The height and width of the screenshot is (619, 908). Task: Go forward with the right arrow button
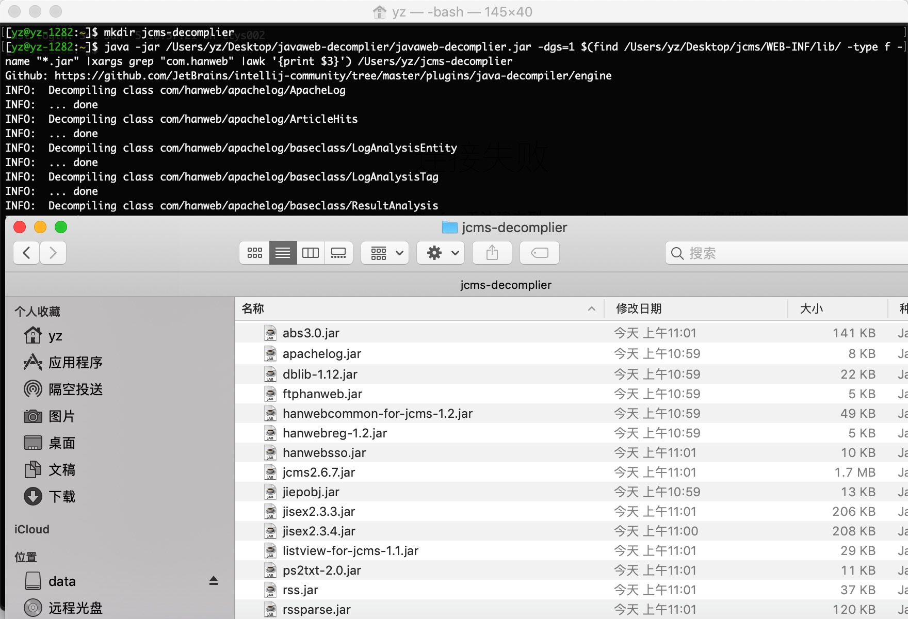pyautogui.click(x=53, y=253)
